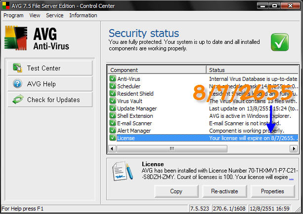Click the License row check icon
The width and height of the screenshot is (303, 214).
[113, 138]
